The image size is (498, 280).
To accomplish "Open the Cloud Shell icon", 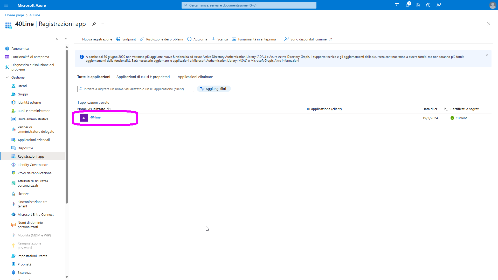I will point(397,5).
